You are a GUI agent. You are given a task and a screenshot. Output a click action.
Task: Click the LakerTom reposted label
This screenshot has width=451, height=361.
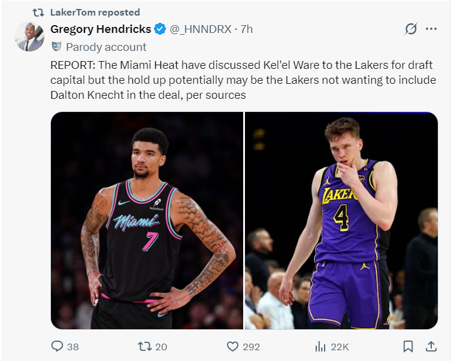(95, 13)
